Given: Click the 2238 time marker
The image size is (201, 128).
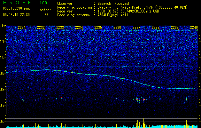Looking at the screenshot, I should point(156,28).
